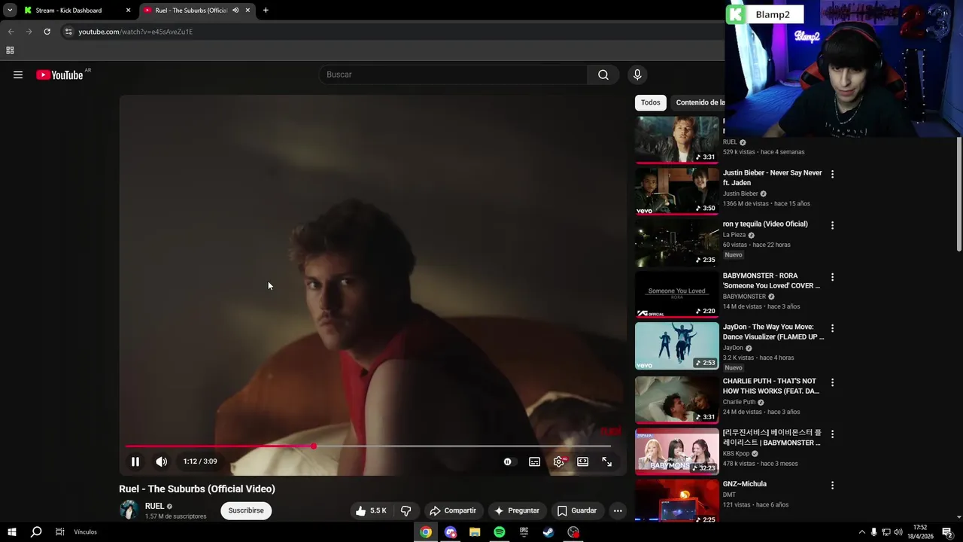Subscribe to RUEL with Suscribirse
The width and height of the screenshot is (963, 542).
click(x=246, y=510)
